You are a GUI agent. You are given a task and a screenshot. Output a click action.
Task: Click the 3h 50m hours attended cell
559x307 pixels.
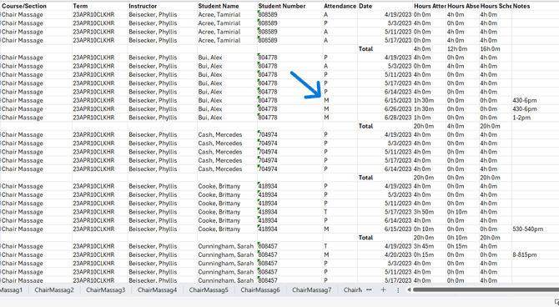[x=430, y=212]
